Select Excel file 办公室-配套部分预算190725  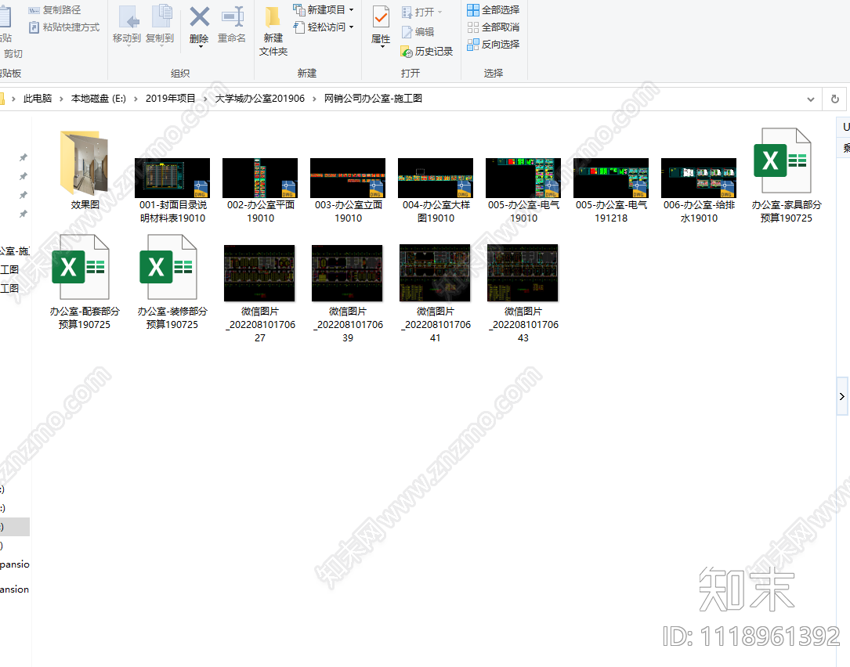85,283
